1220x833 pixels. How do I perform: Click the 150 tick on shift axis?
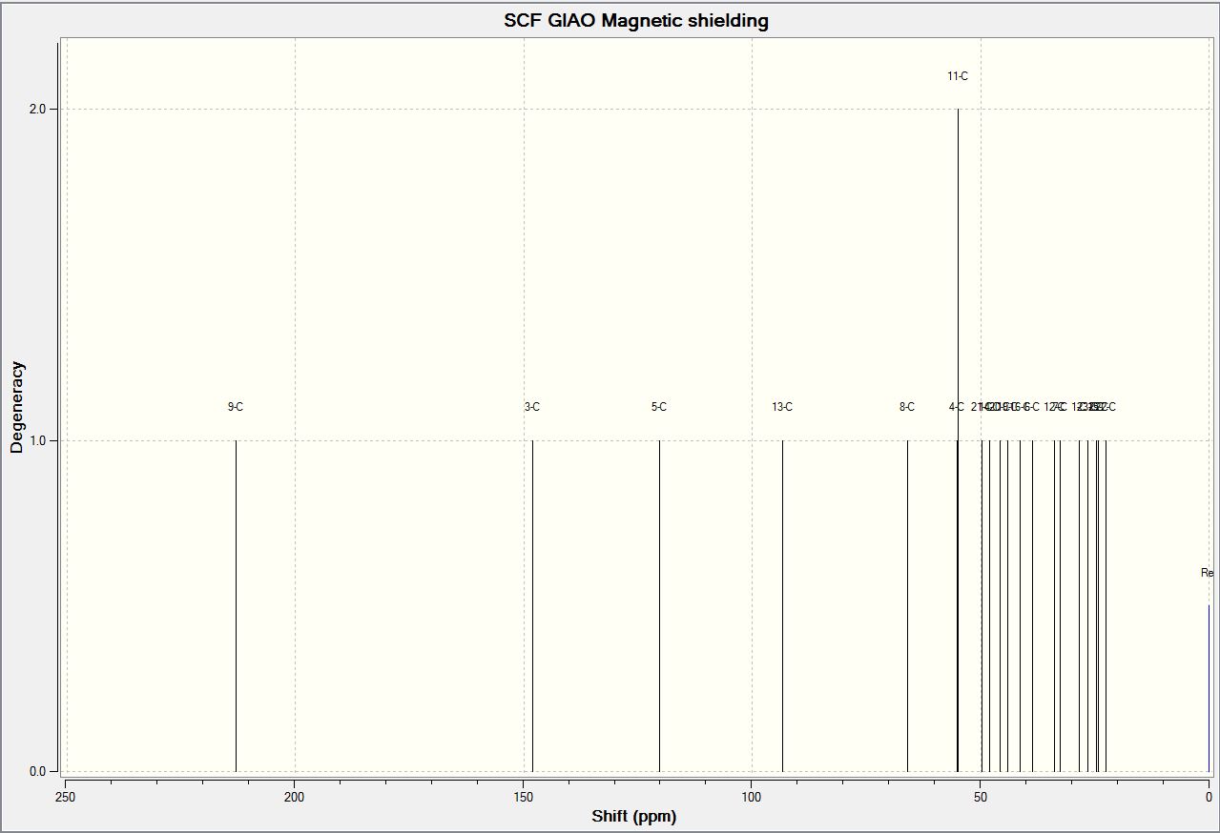pyautogui.click(x=524, y=797)
